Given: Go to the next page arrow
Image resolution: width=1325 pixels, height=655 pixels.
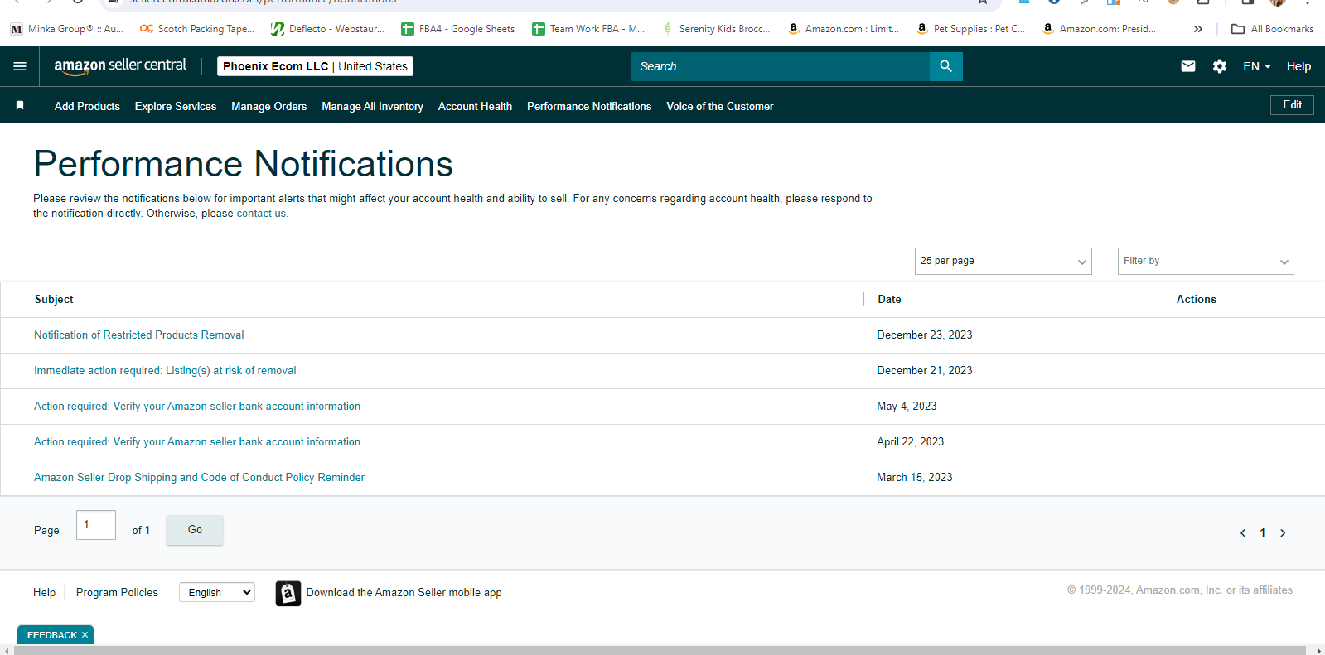Looking at the screenshot, I should [x=1283, y=532].
